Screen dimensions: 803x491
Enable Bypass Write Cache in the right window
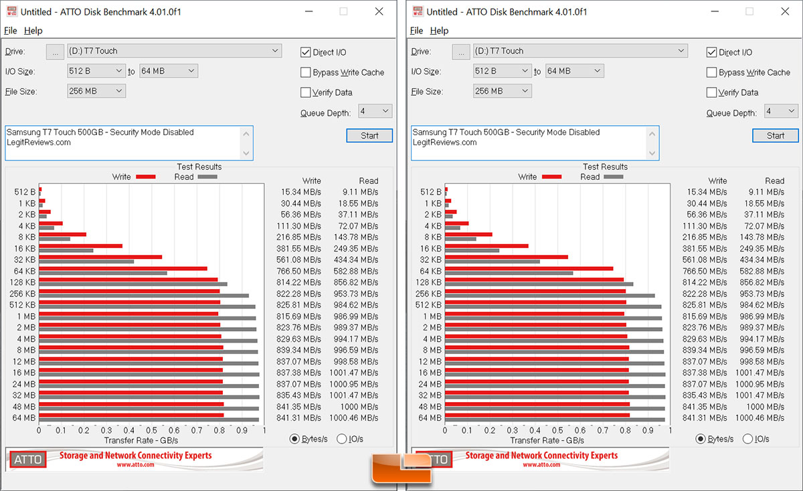(x=712, y=72)
